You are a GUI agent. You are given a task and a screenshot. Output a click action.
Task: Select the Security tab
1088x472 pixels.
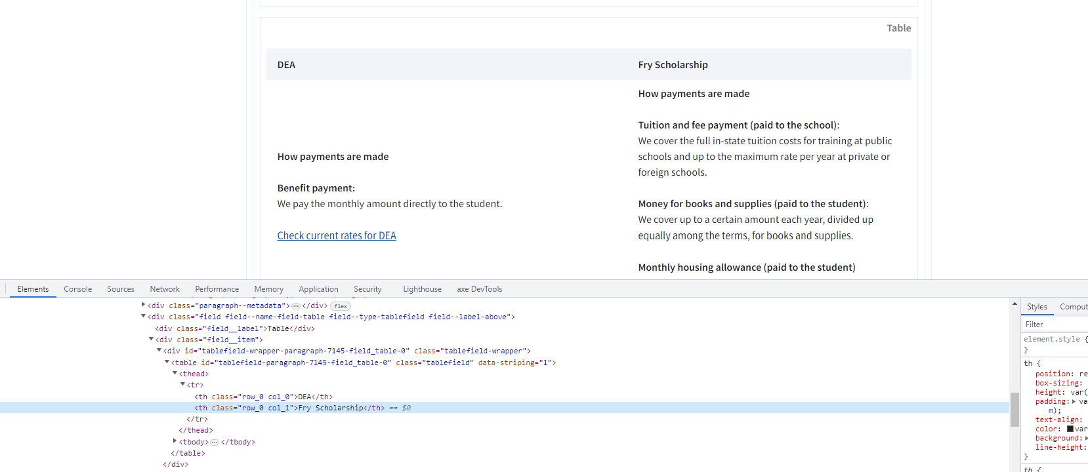[x=367, y=289]
